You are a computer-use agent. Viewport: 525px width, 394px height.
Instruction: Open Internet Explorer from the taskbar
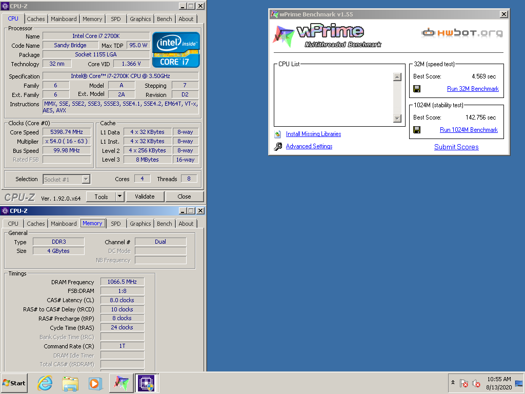coord(45,383)
